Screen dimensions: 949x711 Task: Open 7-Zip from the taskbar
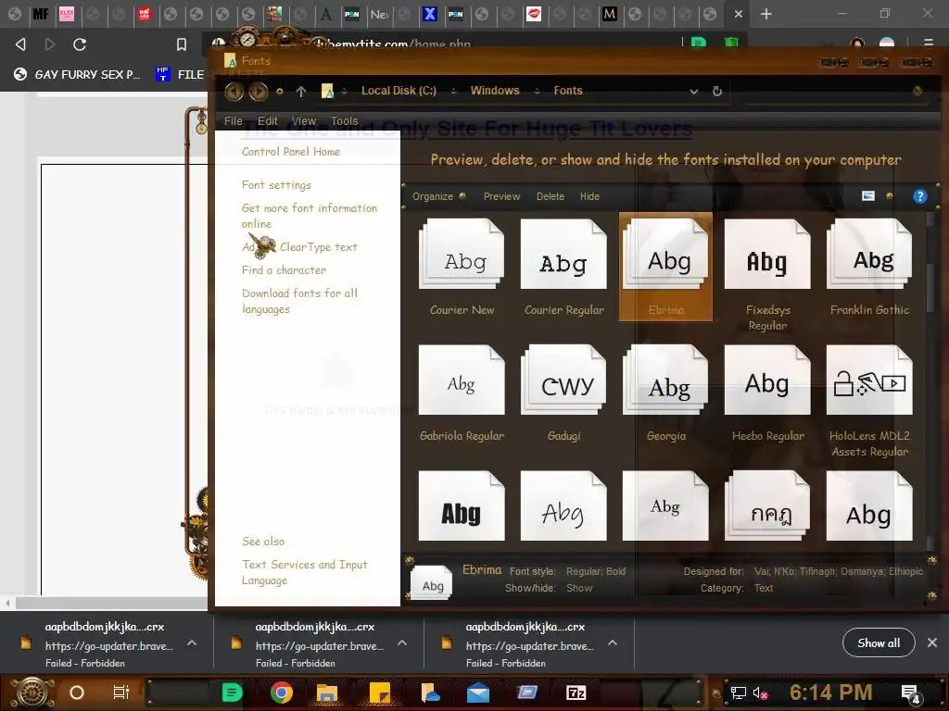576,692
